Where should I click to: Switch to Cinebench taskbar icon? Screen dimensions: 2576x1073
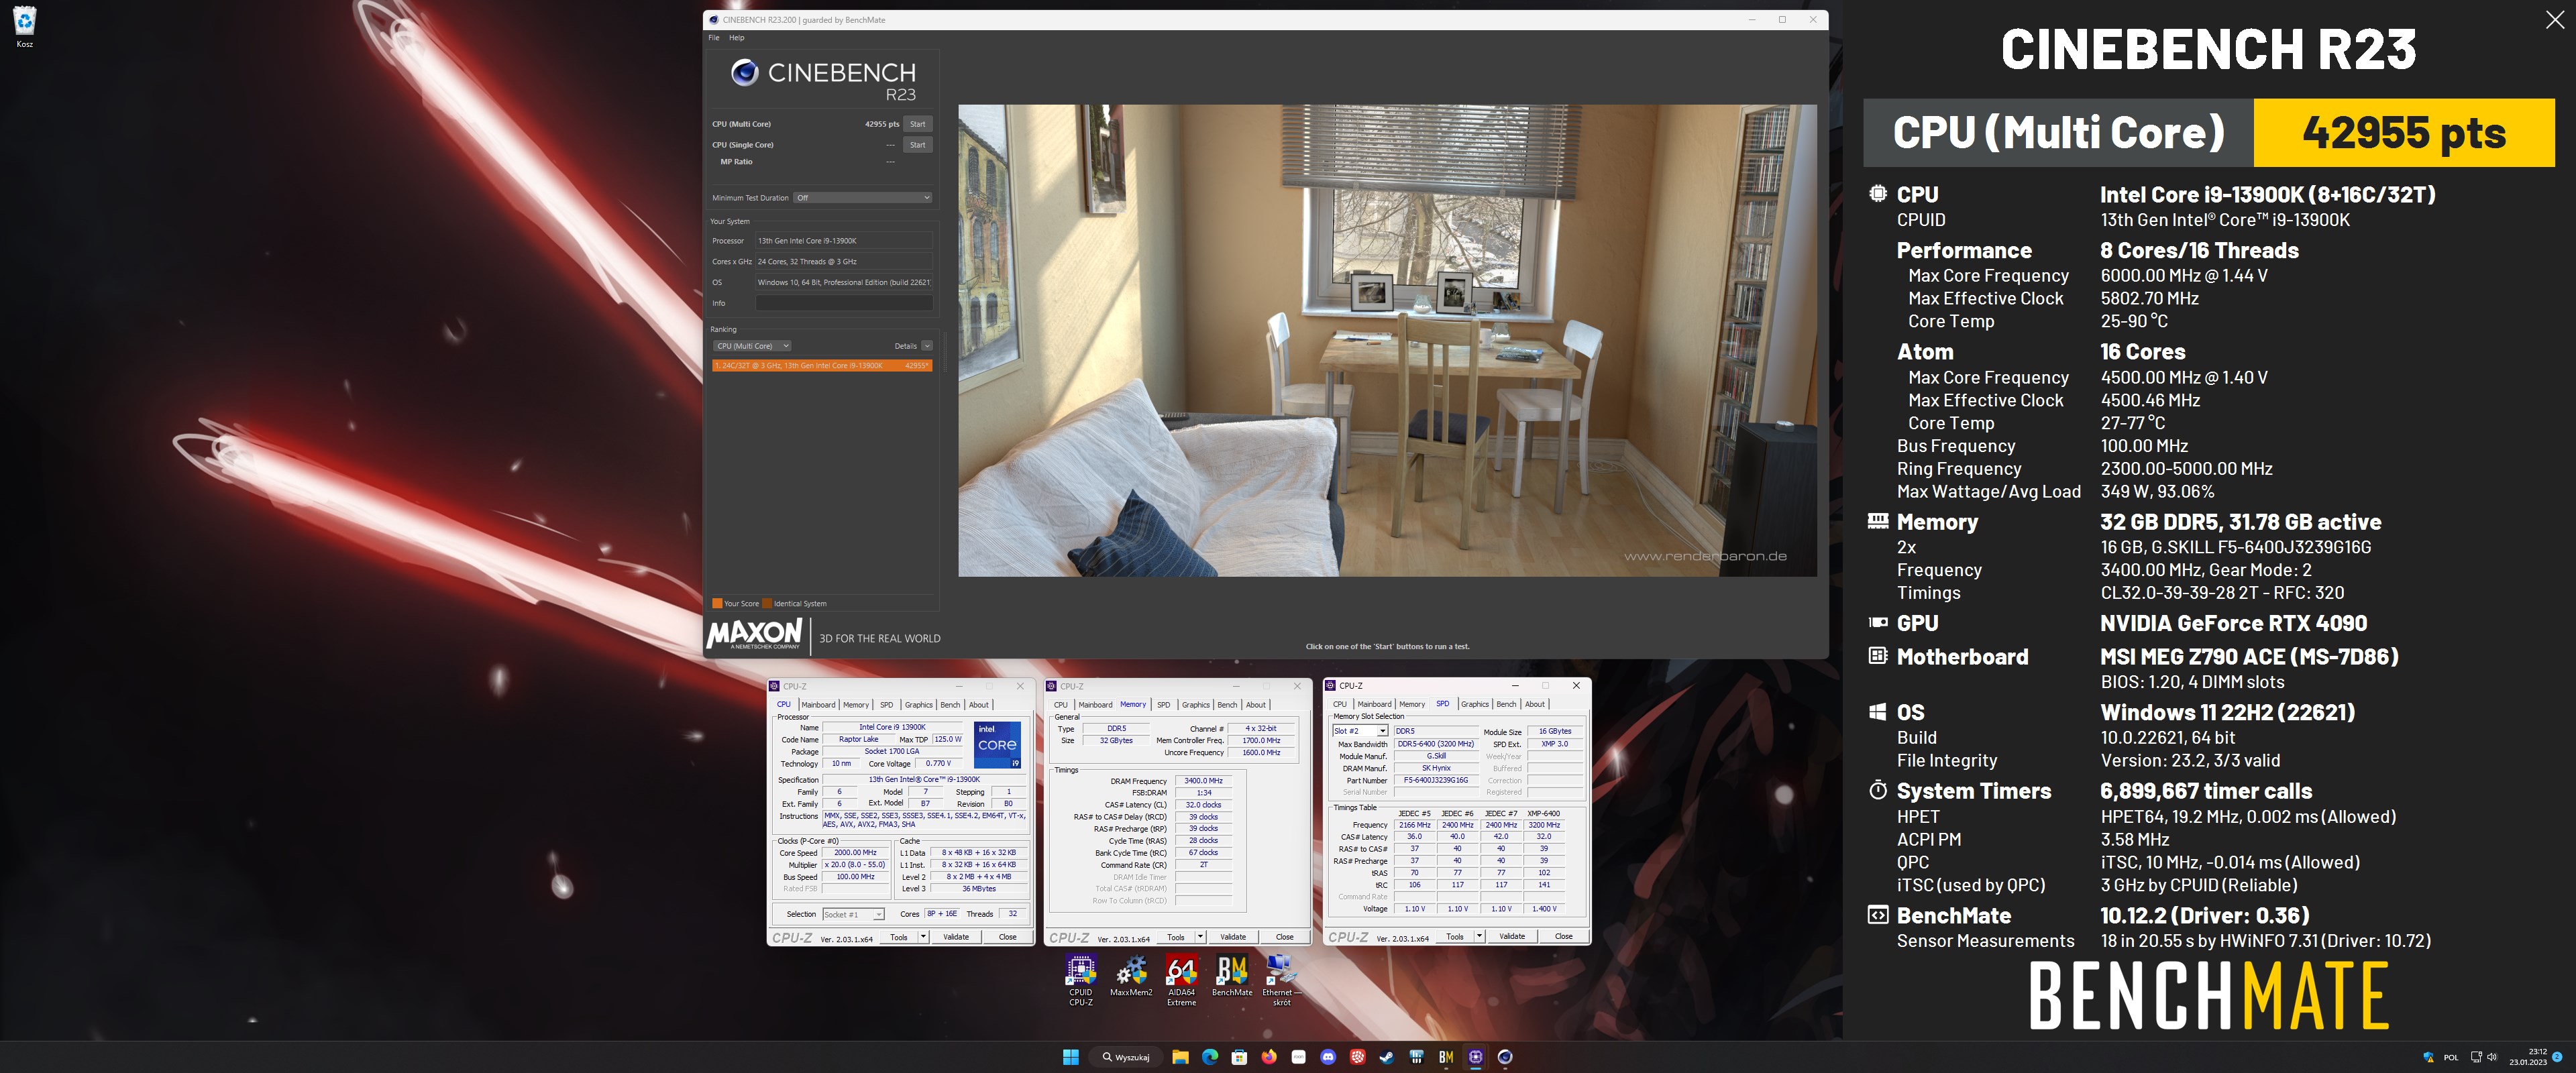(1505, 1057)
